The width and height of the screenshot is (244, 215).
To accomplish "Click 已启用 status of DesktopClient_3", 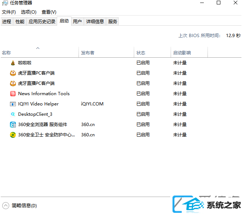I will [143, 114].
